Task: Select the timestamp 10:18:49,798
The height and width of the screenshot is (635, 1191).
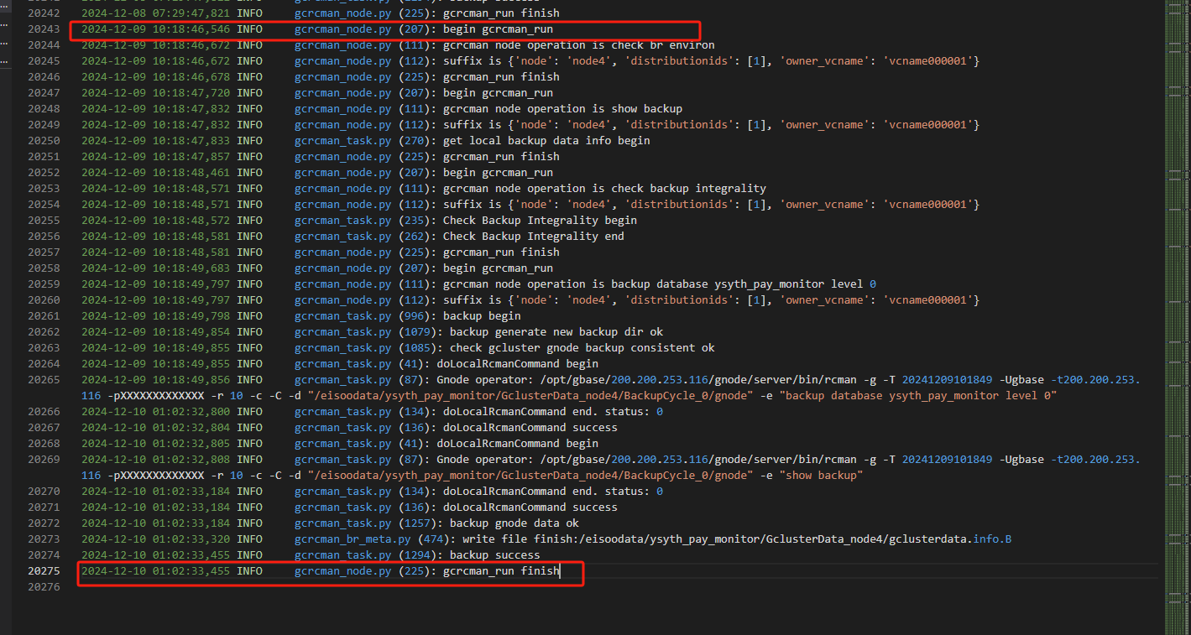Action: tap(192, 316)
